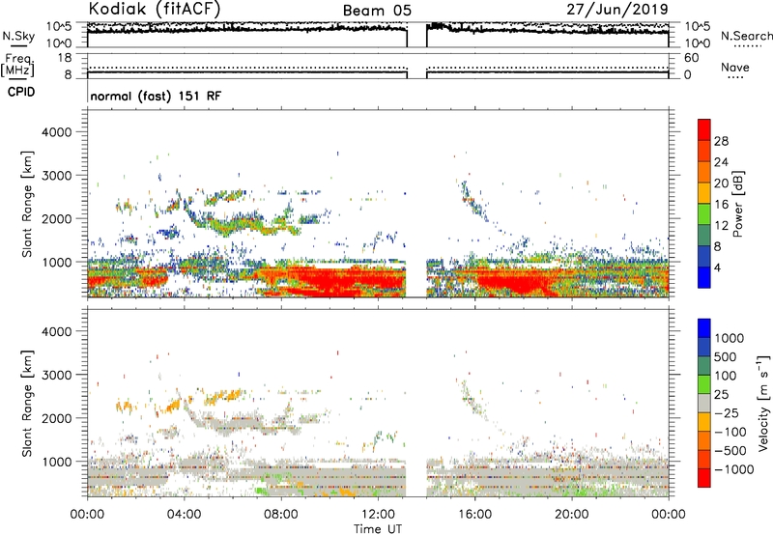Pick the light green 12–16 dB power swatch
Viewport: 773px width, 535px height.
click(704, 213)
